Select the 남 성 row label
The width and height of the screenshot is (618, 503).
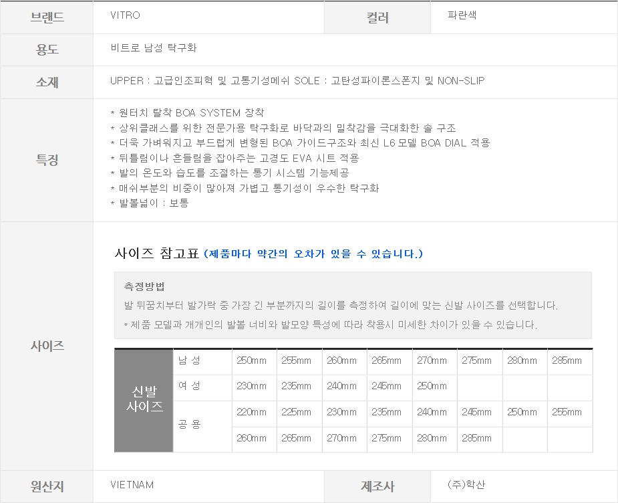coord(189,361)
